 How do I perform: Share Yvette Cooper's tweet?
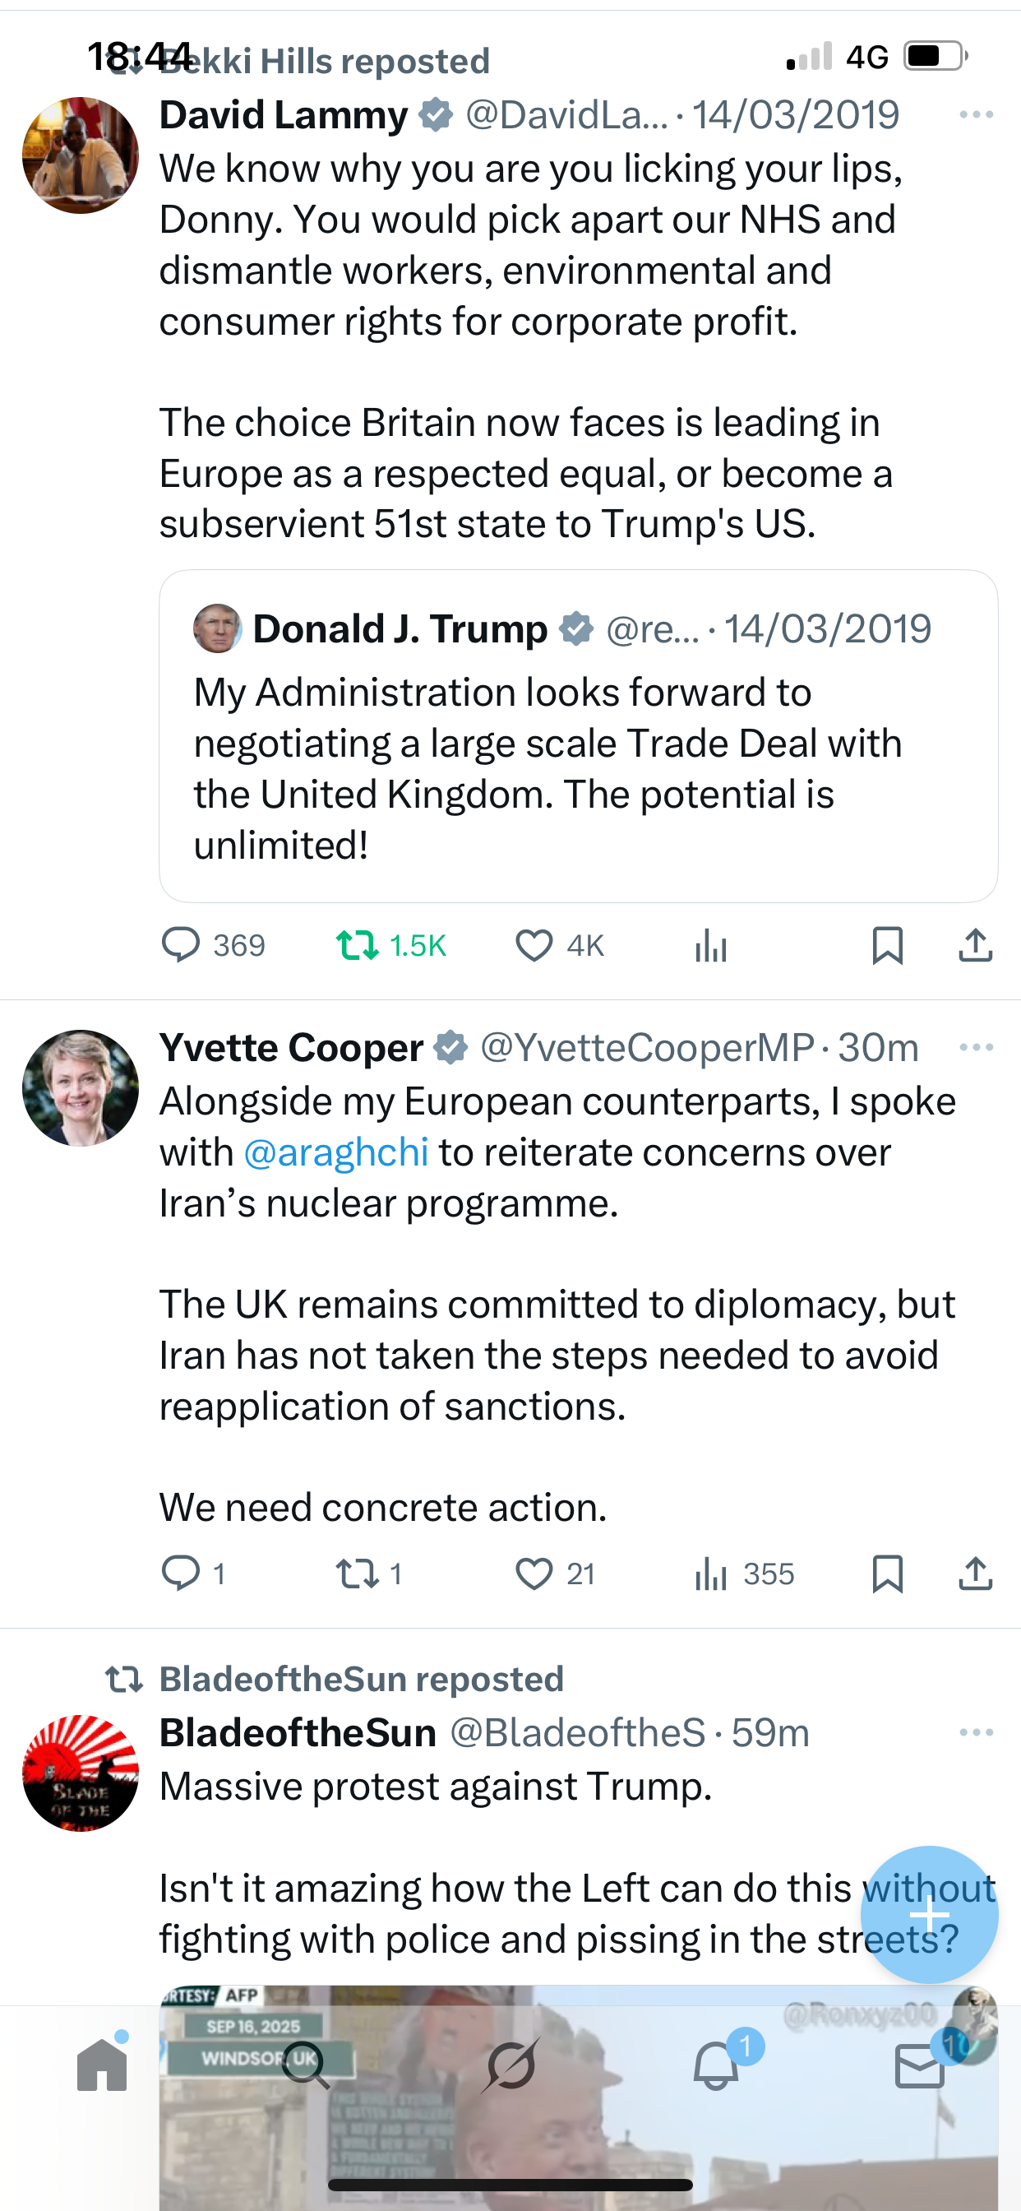pos(975,1574)
